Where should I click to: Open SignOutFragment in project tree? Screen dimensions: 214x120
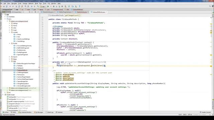click(x=22, y=55)
